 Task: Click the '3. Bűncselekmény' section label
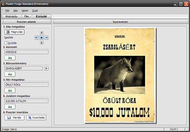(15, 64)
